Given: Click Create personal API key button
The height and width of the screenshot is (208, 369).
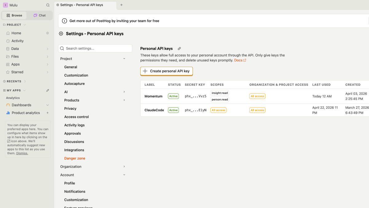Looking at the screenshot, I should click(166, 71).
